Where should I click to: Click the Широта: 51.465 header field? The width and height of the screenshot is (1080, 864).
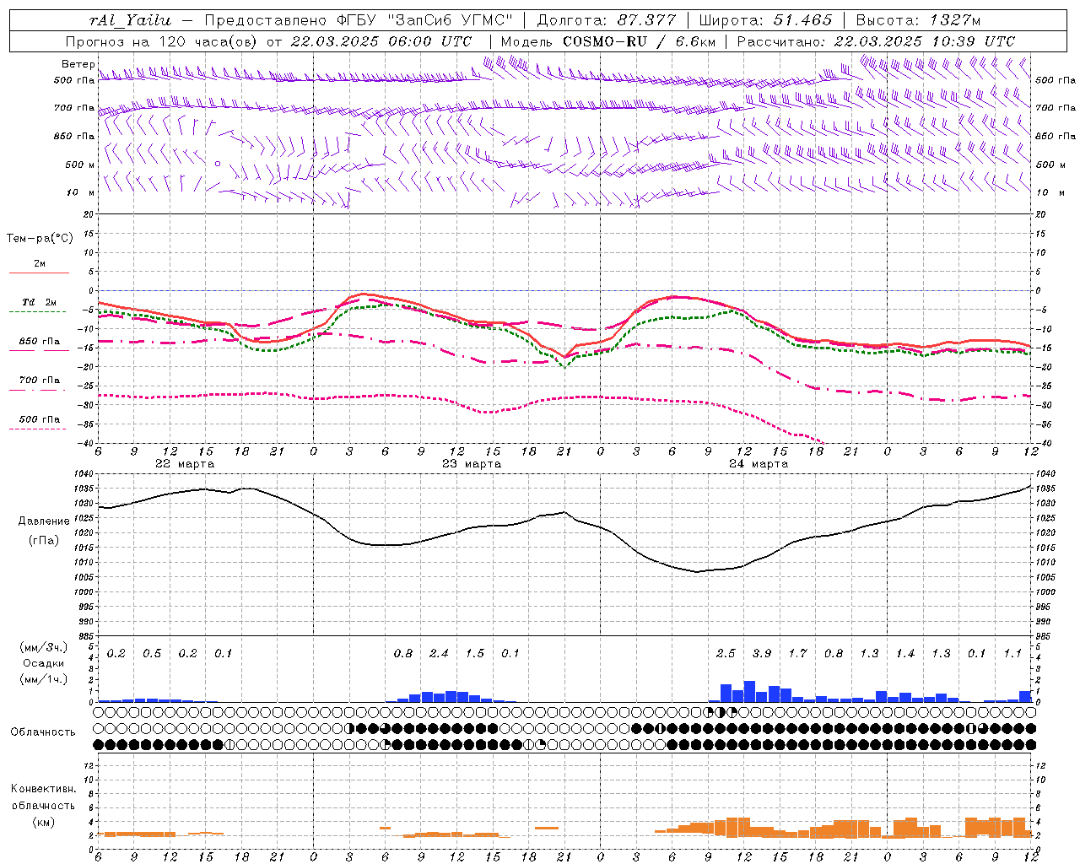click(x=765, y=20)
